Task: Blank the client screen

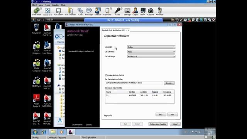Action: [x=143, y=12]
